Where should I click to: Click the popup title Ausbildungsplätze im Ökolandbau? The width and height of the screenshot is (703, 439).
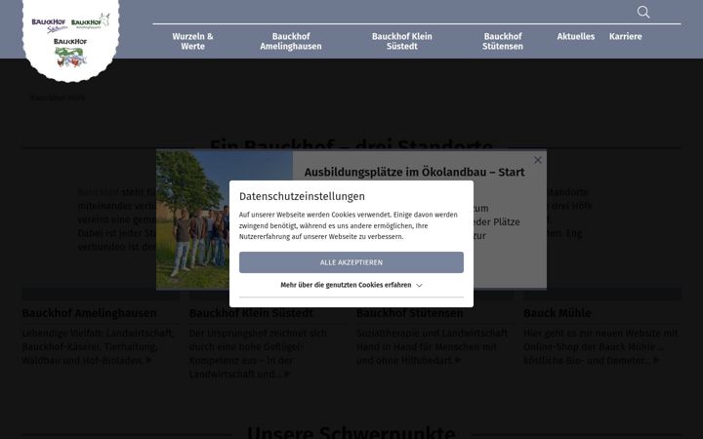coord(414,173)
